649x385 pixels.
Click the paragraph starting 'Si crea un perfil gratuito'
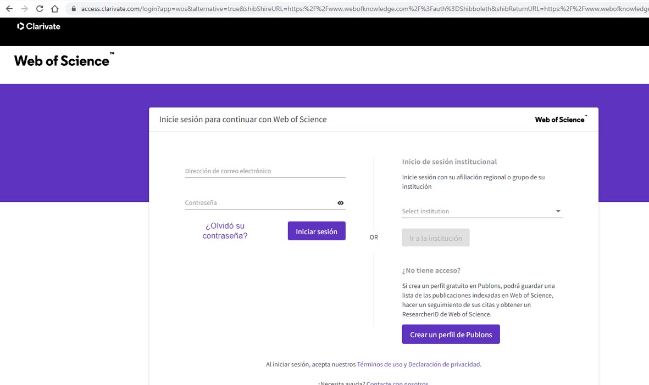pyautogui.click(x=479, y=300)
